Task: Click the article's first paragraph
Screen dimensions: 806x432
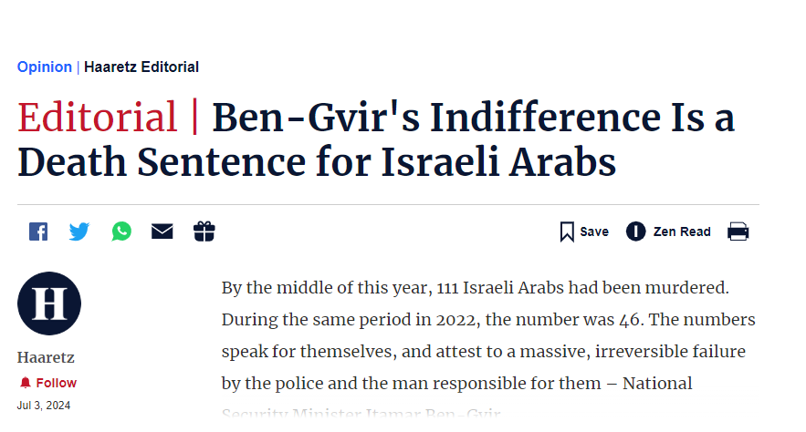Action: [x=488, y=335]
